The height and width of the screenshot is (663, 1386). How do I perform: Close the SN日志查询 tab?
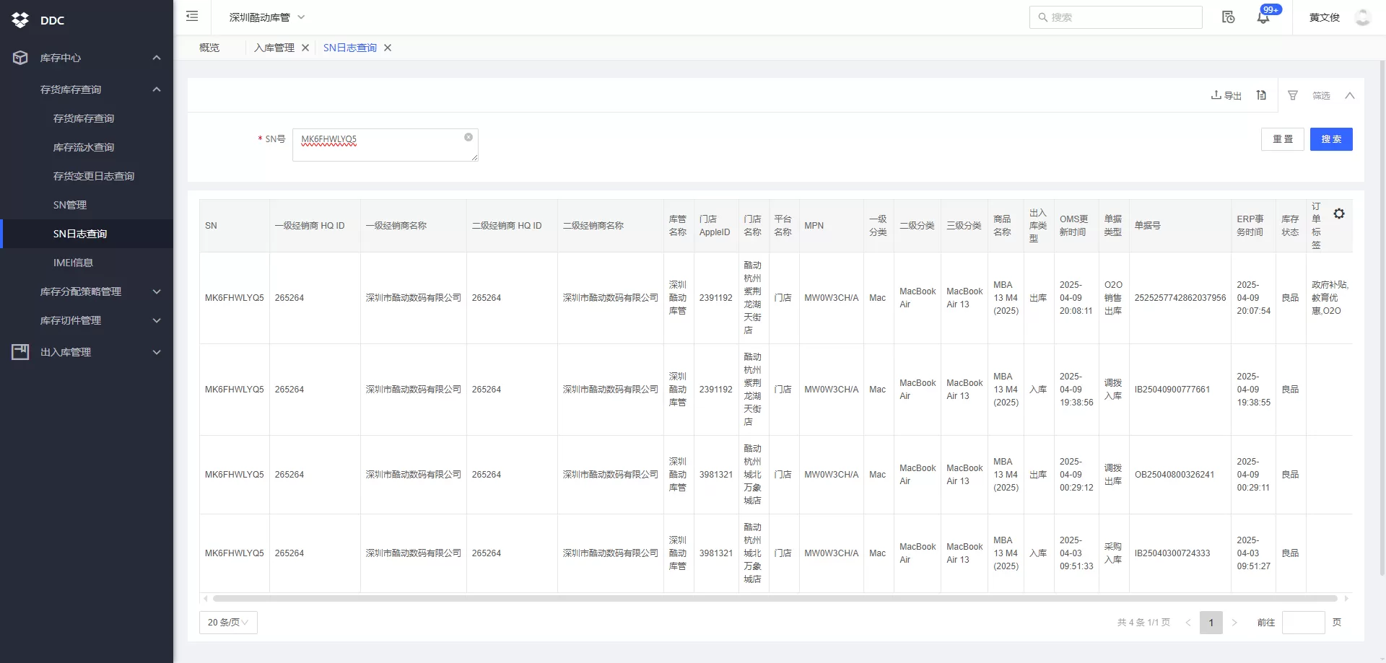388,48
